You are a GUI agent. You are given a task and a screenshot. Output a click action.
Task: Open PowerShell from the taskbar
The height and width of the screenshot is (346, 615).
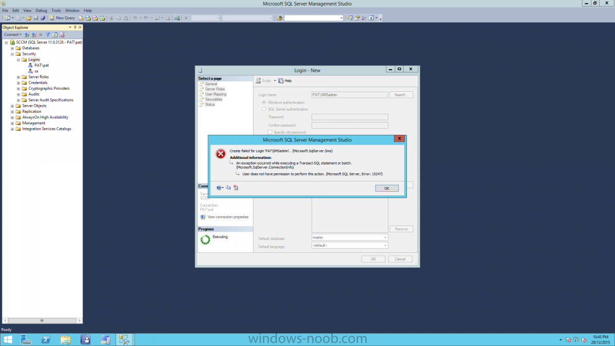click(46, 339)
